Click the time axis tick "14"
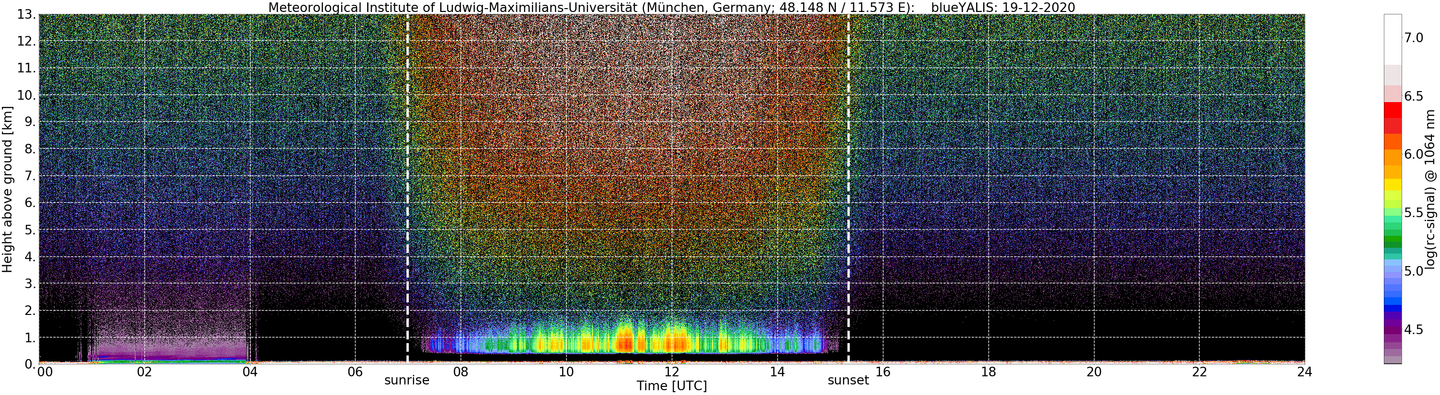This screenshot has height=395, width=1440. pyautogui.click(x=777, y=372)
